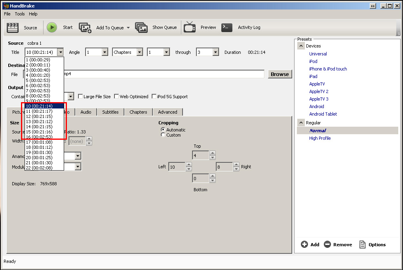The width and height of the screenshot is (403, 270).
Task: Select title 15 (00:21:16) from list
Action: tap(44, 132)
